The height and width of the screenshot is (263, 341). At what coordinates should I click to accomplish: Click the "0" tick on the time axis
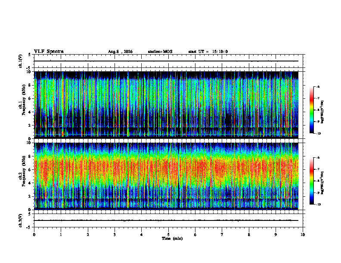tap(34, 235)
